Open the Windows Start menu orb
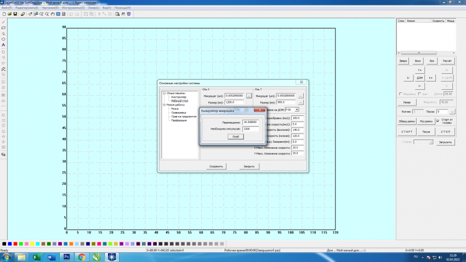The height and width of the screenshot is (262, 466). [6, 257]
